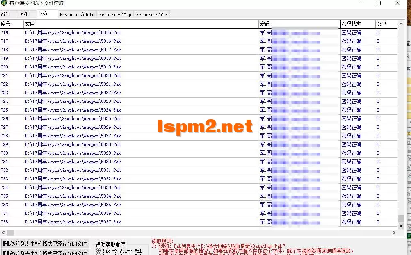This screenshot has height=255, width=411.
Task: Select row 716 file Weapon\5015.Pak
Action: 141,32
